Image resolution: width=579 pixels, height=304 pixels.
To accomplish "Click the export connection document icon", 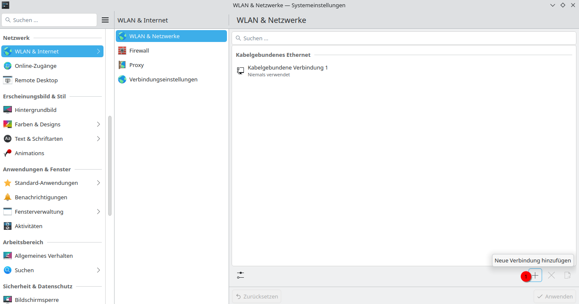I will click(x=568, y=275).
